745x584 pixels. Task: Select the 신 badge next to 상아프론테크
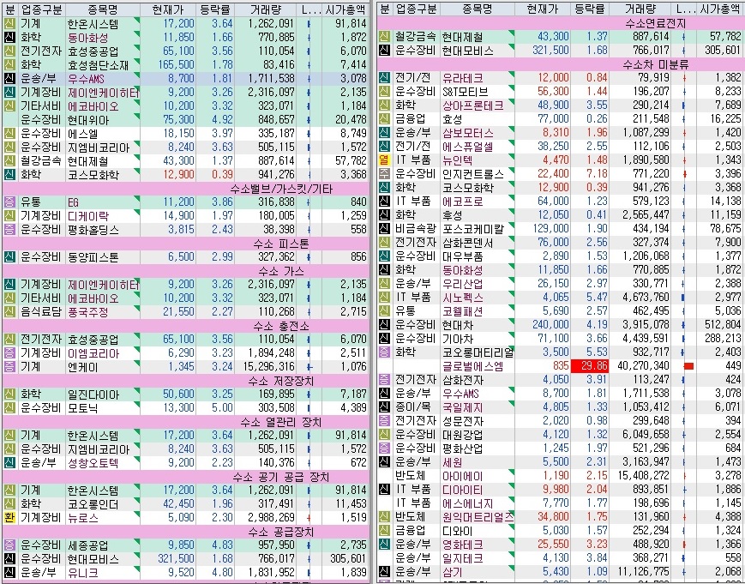pyautogui.click(x=384, y=105)
